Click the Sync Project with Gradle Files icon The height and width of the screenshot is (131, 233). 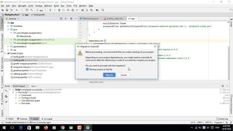pyautogui.click(x=83, y=10)
